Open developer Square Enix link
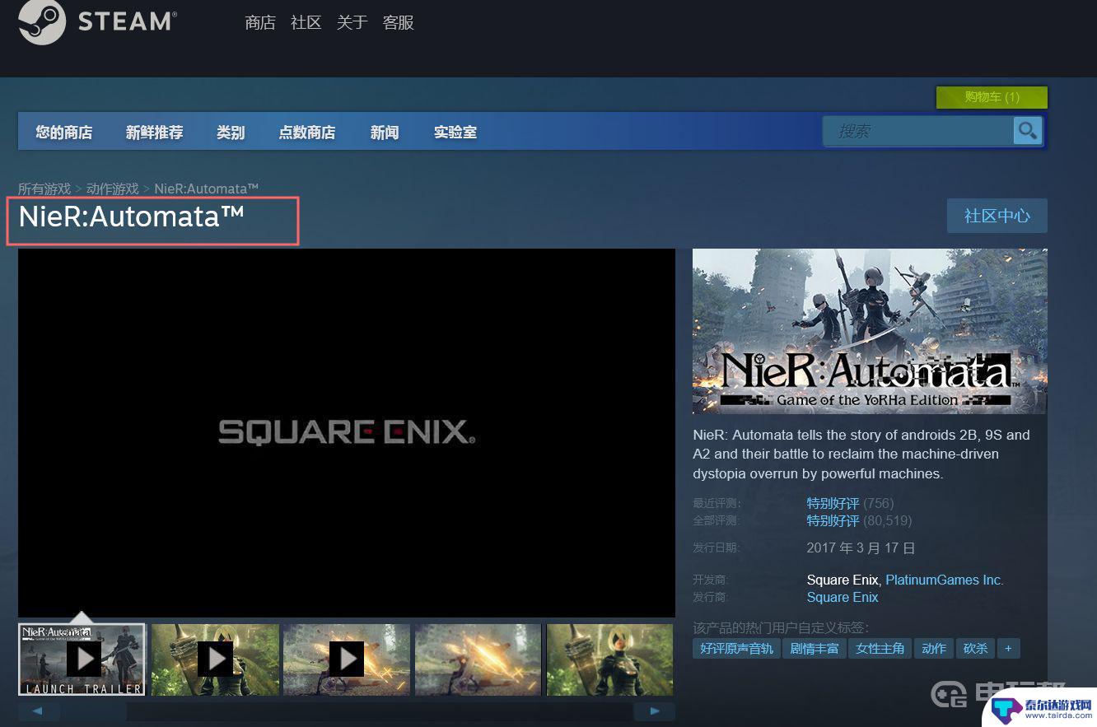 point(843,580)
